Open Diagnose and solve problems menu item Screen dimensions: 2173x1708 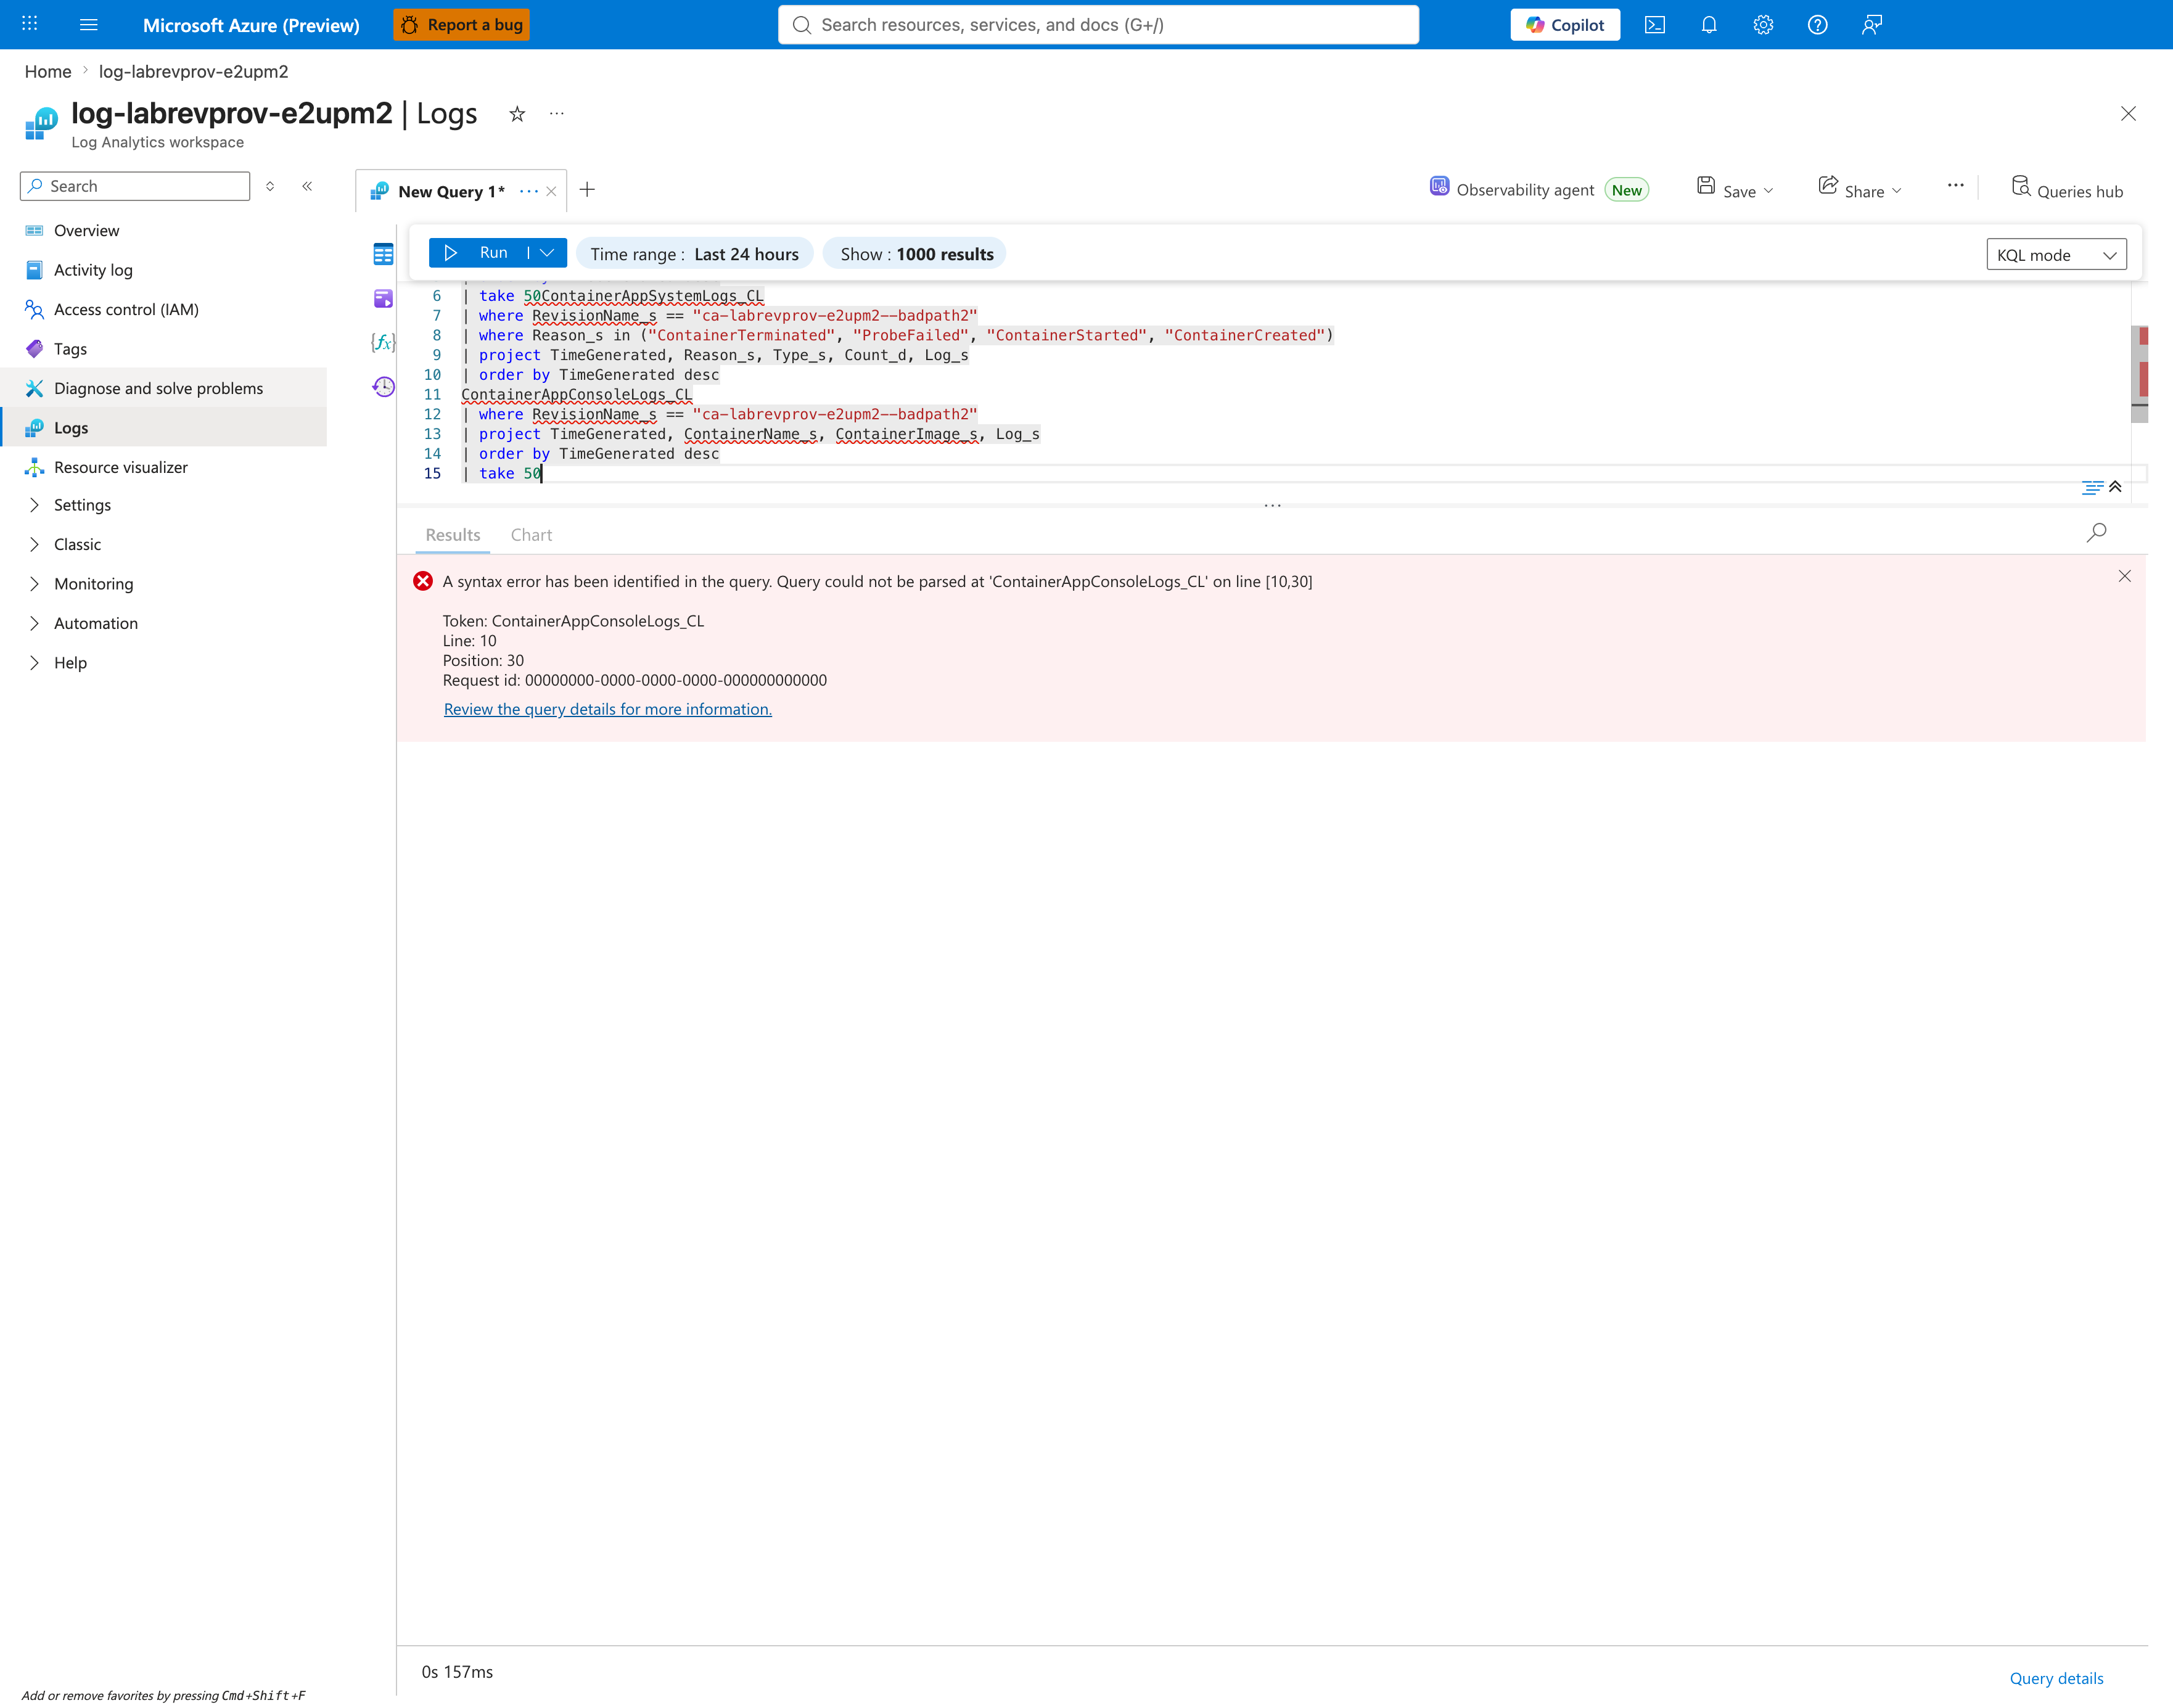click(163, 388)
